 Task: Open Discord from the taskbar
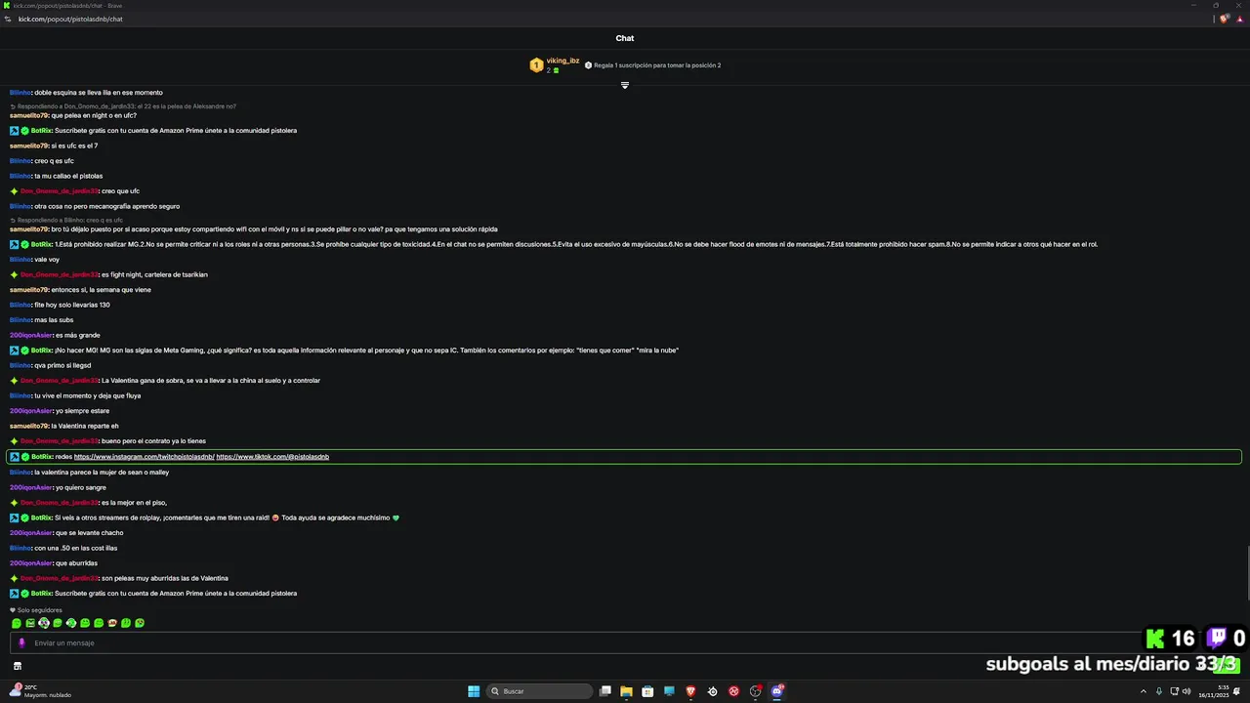click(777, 691)
